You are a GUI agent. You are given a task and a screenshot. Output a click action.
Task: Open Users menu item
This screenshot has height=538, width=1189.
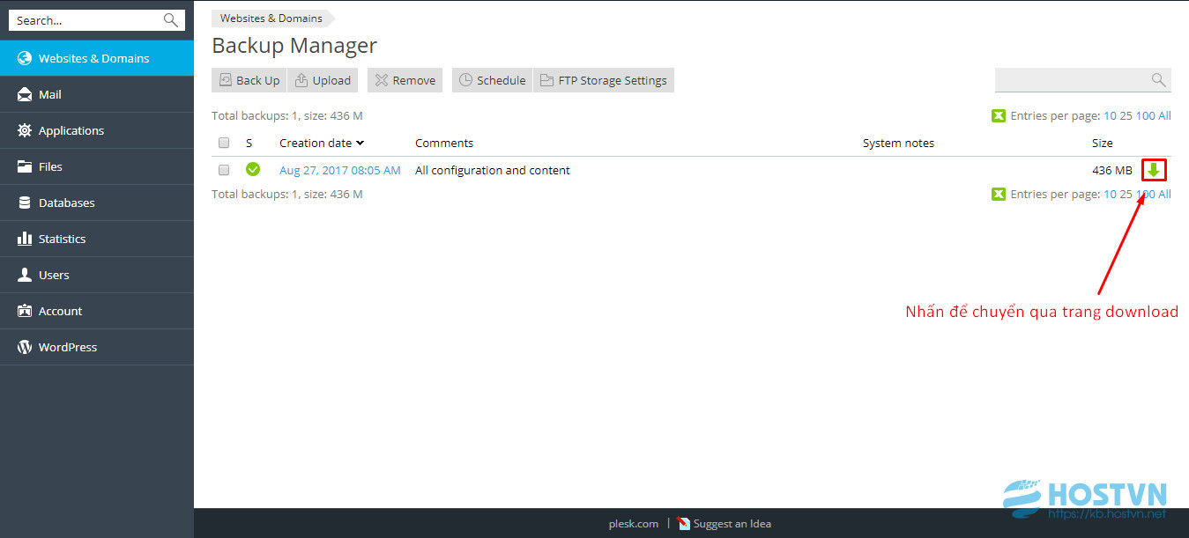pos(97,275)
